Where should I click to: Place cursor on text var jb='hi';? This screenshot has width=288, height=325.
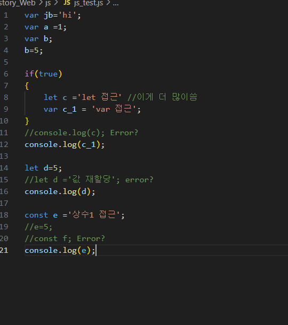[53, 16]
